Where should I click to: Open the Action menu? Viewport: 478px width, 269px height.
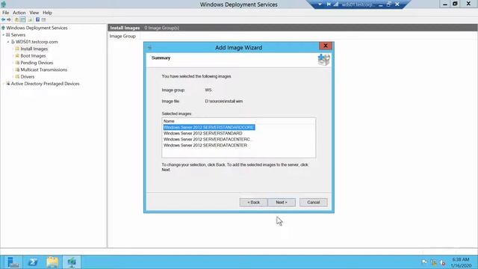pos(19,13)
